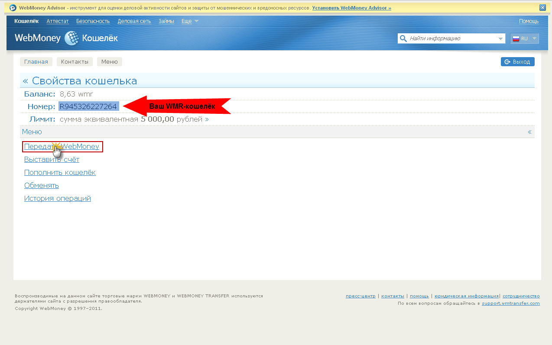Open the юридическая информация footer link
The image size is (552, 345).
coord(467,296)
